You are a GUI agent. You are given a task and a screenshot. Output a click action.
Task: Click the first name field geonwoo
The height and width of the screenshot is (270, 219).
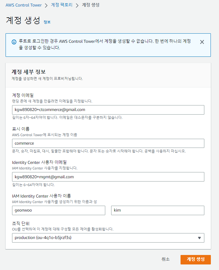59,211
